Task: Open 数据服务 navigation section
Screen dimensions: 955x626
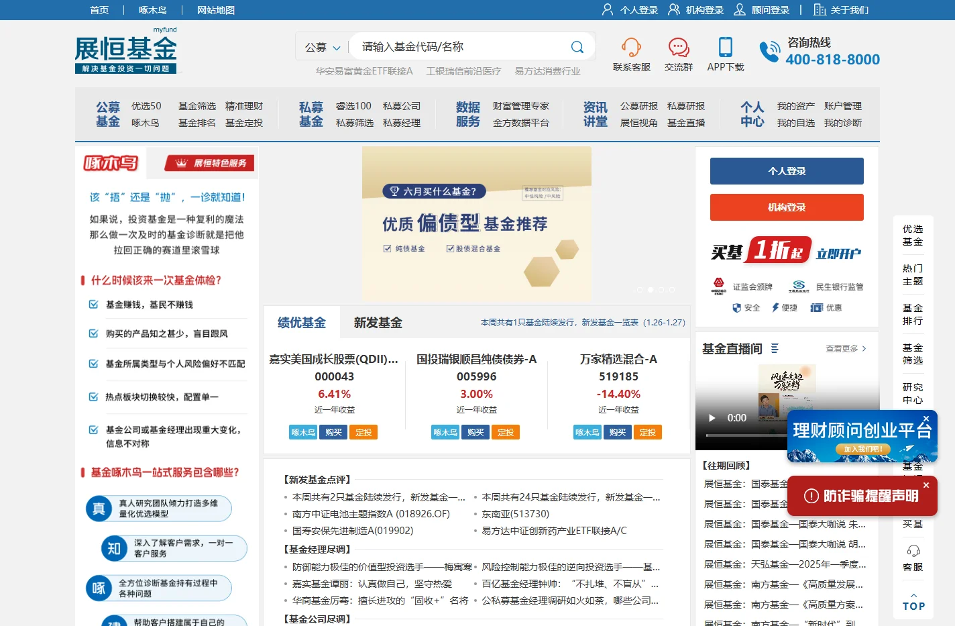Action: pos(468,114)
